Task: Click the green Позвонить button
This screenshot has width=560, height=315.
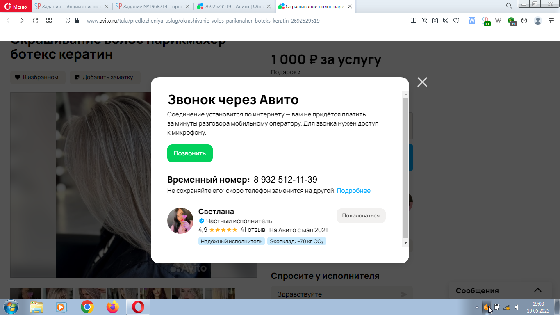Action: (x=190, y=153)
